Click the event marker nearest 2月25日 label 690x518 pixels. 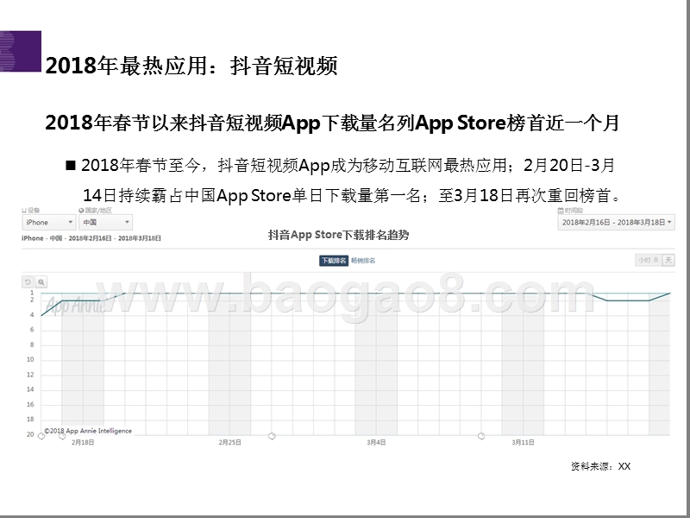point(272,436)
